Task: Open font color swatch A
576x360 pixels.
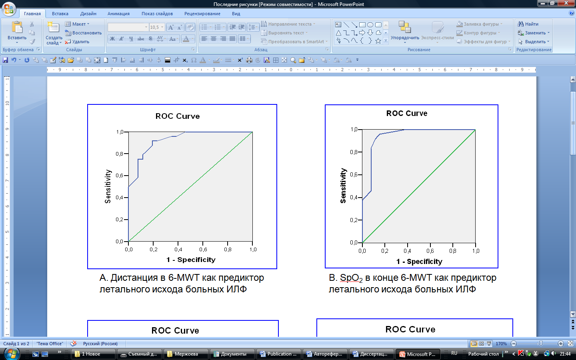Action: [x=186, y=39]
